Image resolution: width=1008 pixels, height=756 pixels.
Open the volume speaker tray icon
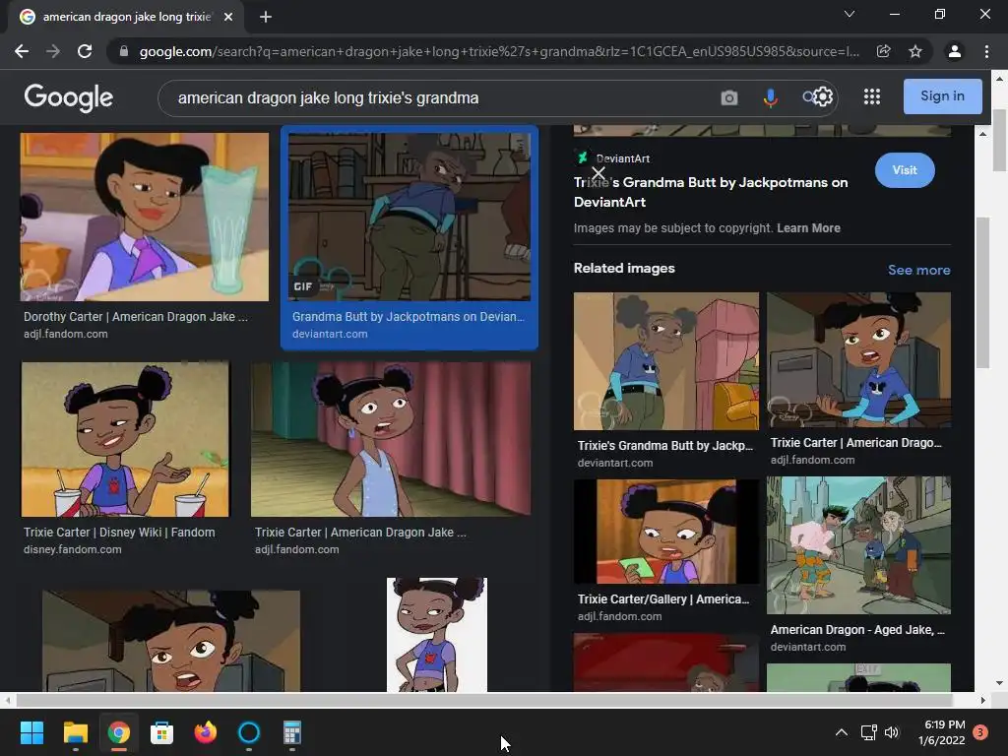(x=891, y=732)
